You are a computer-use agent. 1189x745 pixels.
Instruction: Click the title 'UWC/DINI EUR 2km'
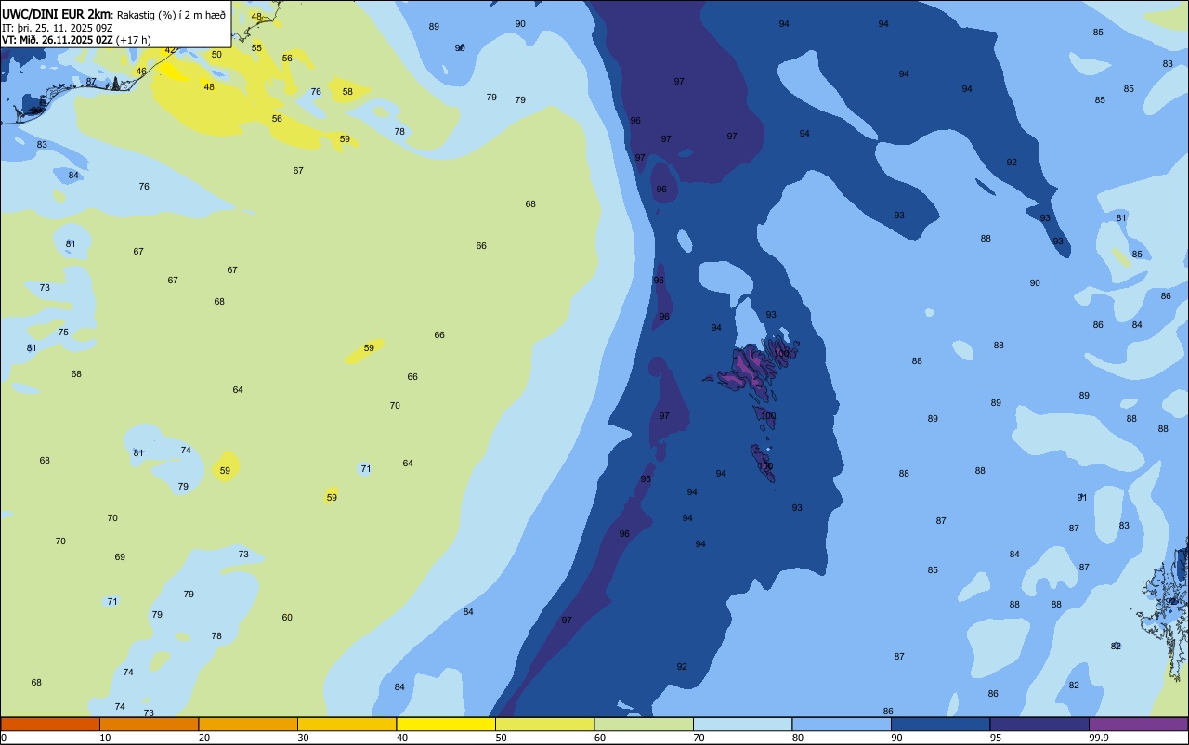click(57, 14)
